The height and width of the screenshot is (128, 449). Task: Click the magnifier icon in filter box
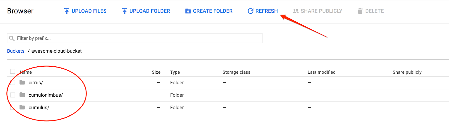[x=12, y=38]
